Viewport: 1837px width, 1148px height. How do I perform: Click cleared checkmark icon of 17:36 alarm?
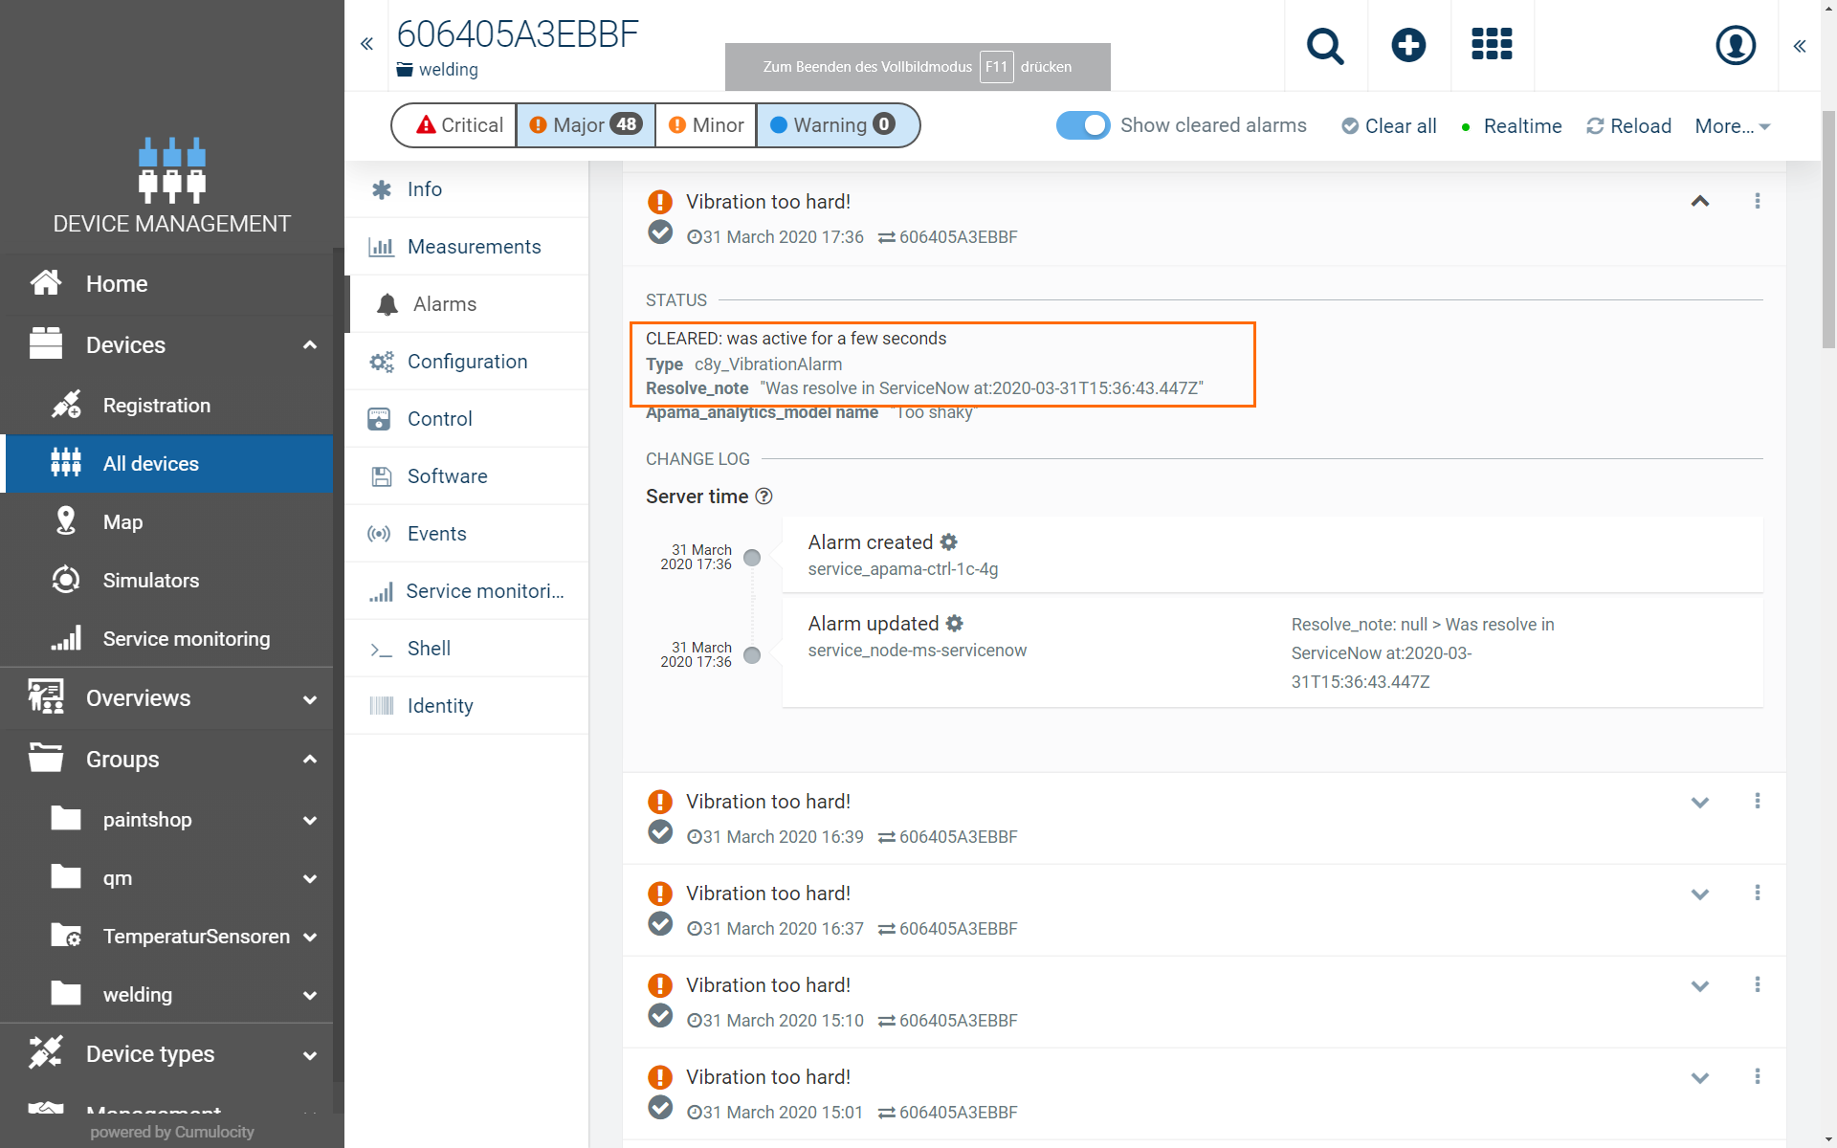[660, 232]
